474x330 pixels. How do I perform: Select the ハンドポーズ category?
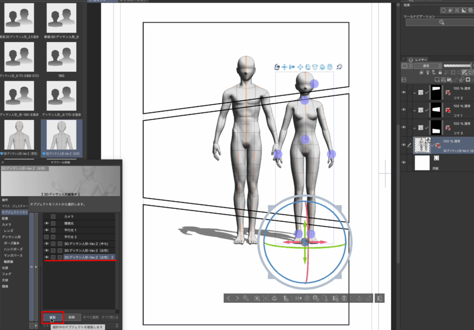13,249
